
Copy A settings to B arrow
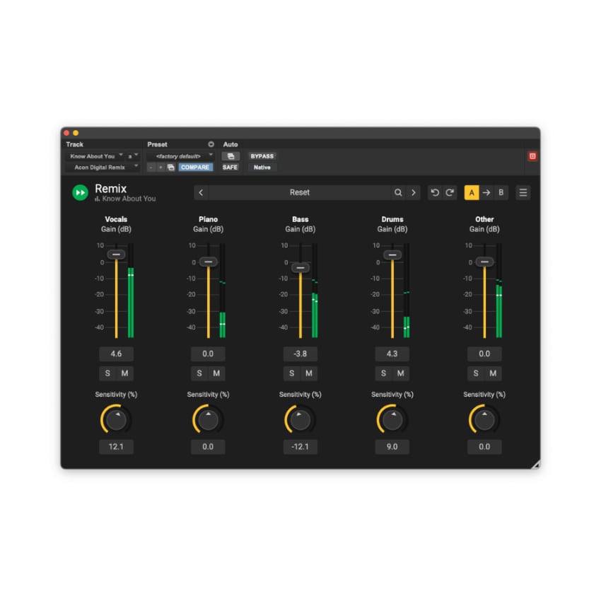486,192
